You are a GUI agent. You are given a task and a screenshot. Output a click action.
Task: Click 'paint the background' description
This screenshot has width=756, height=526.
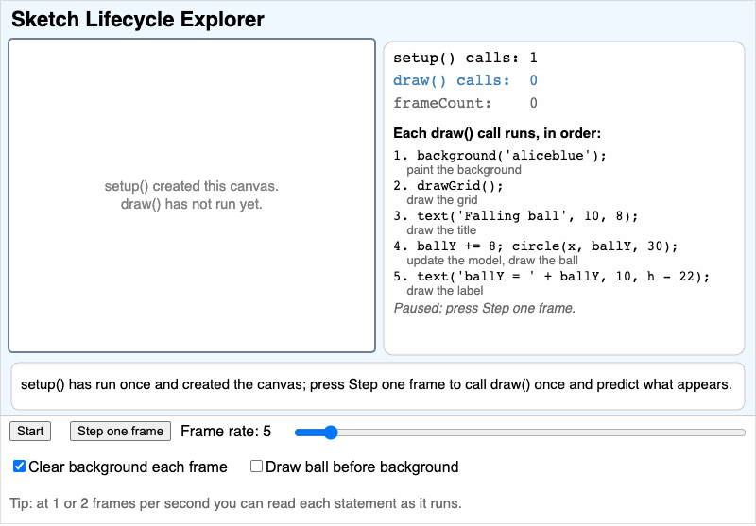tap(464, 170)
